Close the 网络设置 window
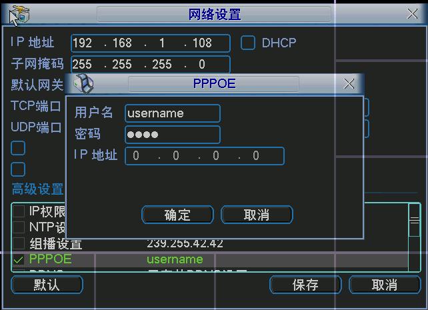Viewport: 428px width, 310px height. pos(413,13)
